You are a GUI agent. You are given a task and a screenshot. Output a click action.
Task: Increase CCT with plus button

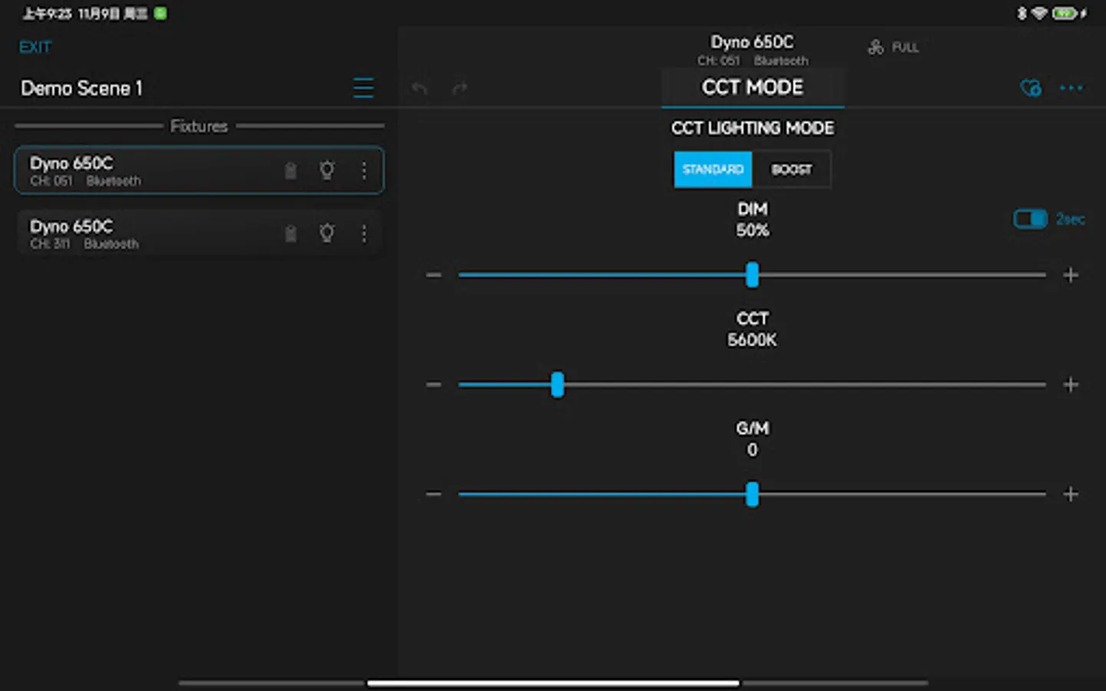point(1071,385)
